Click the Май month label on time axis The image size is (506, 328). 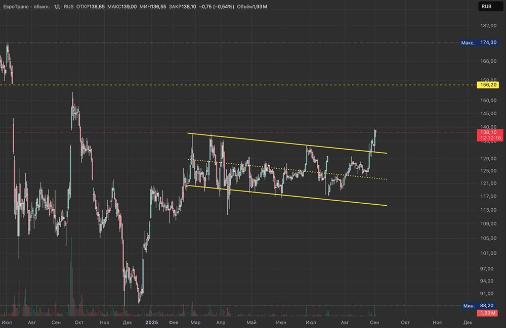click(251, 322)
